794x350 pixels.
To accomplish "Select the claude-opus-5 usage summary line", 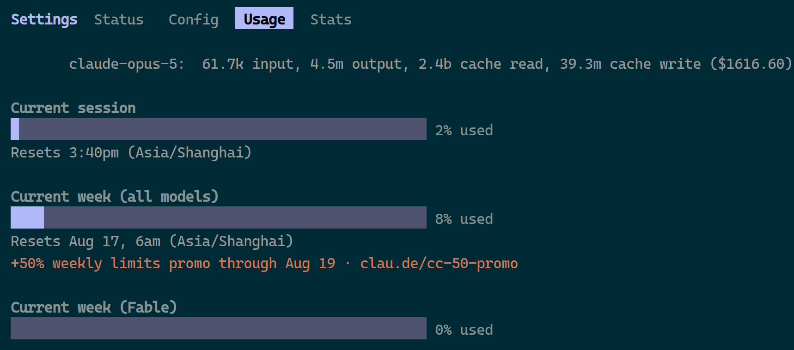I will click(x=431, y=64).
